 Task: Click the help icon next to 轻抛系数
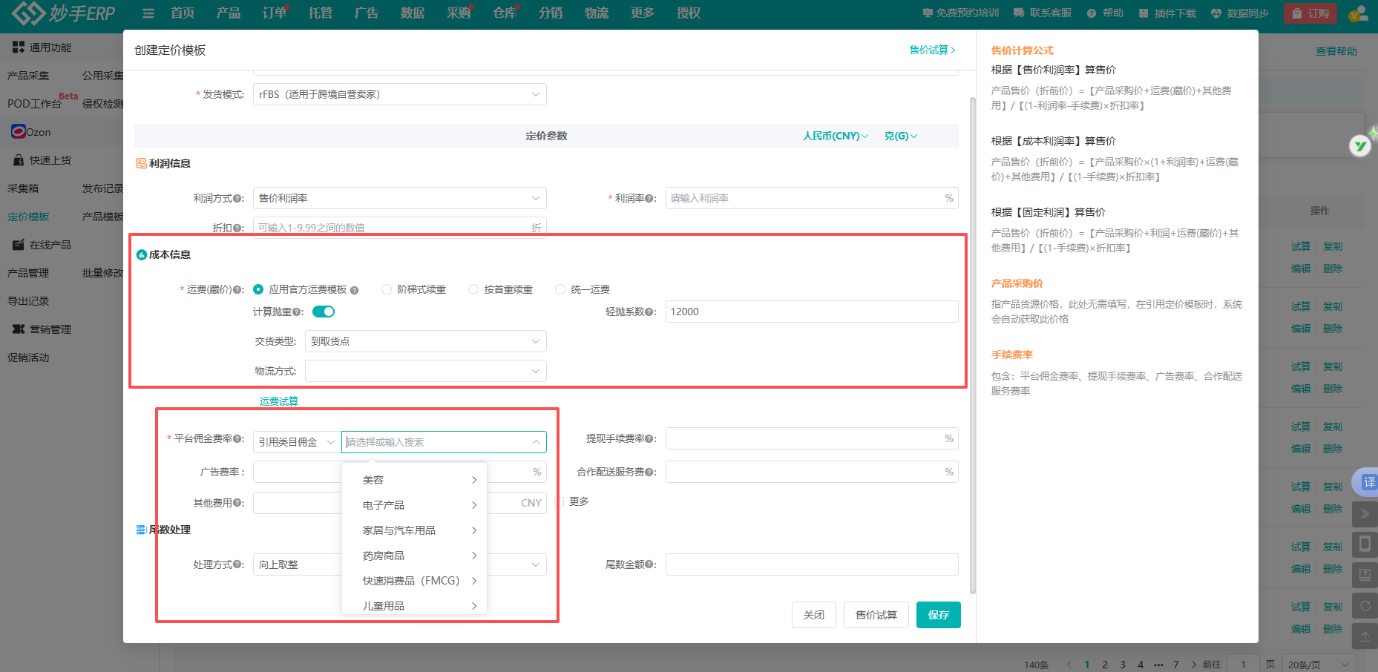pos(651,312)
